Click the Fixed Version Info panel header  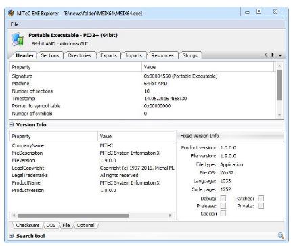click(x=230, y=136)
